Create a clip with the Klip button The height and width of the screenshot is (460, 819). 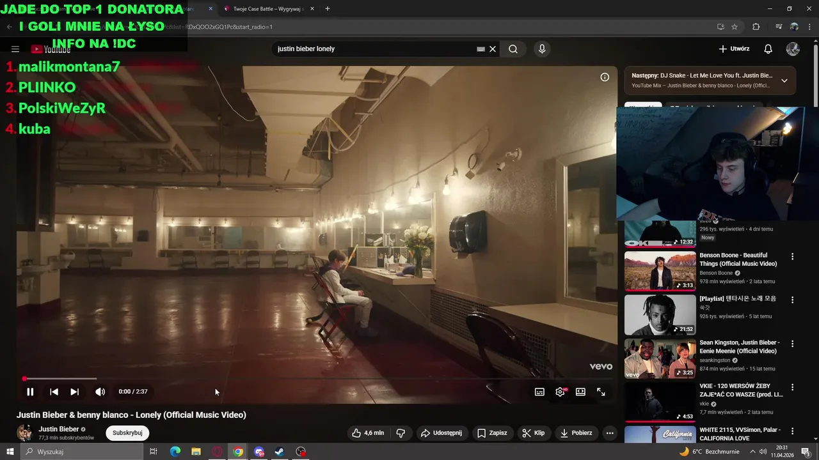click(534, 433)
